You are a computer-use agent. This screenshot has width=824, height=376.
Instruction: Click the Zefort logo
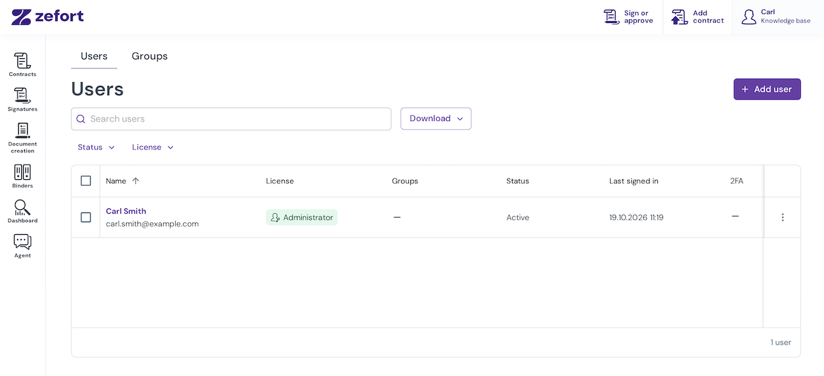point(48,16)
